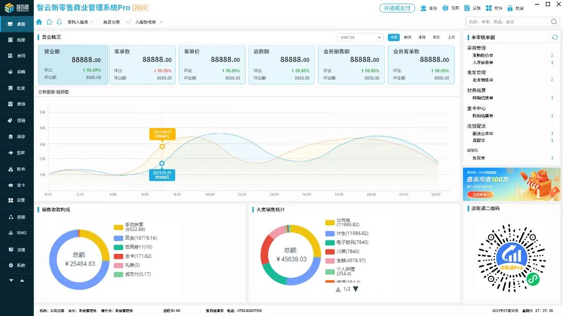Click the 客服 customer service icon
The height and width of the screenshot is (316, 563).
(x=423, y=8)
